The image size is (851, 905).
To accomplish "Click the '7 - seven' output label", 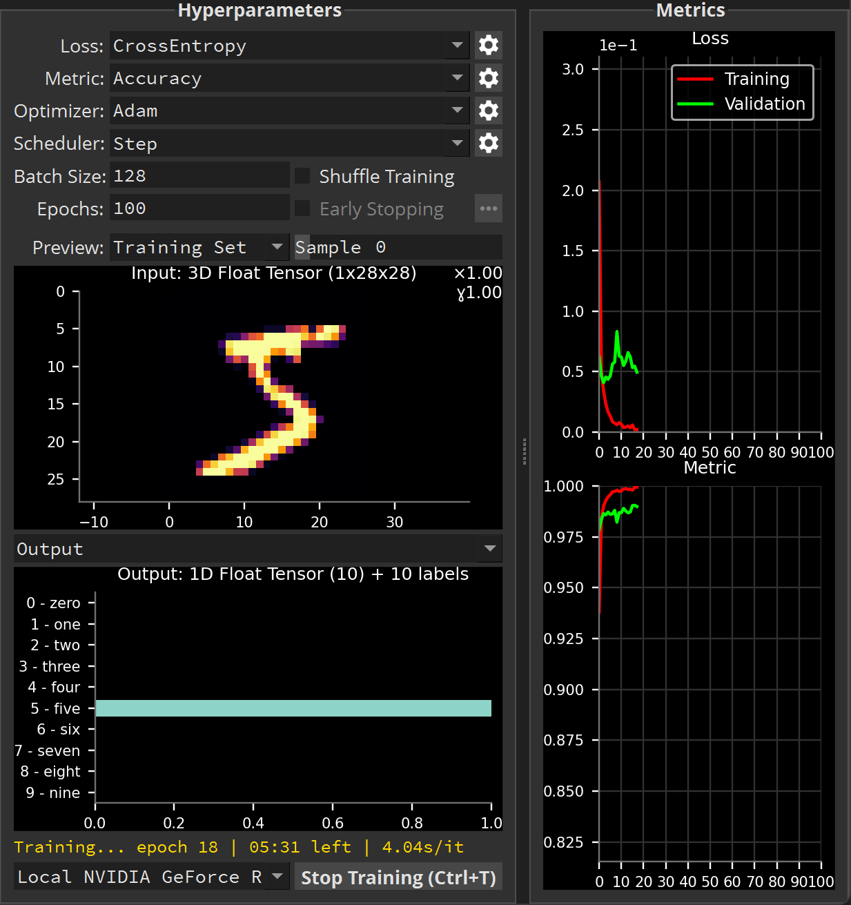I will click(48, 750).
